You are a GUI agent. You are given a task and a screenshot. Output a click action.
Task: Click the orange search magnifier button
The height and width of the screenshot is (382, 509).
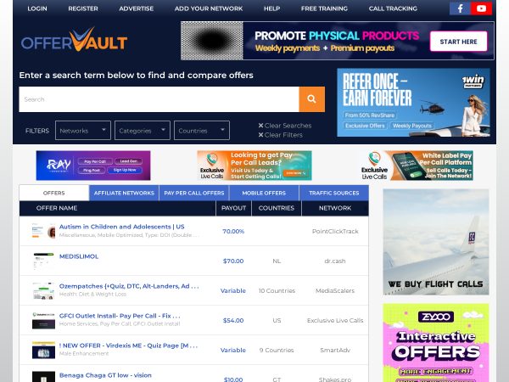[x=311, y=99]
